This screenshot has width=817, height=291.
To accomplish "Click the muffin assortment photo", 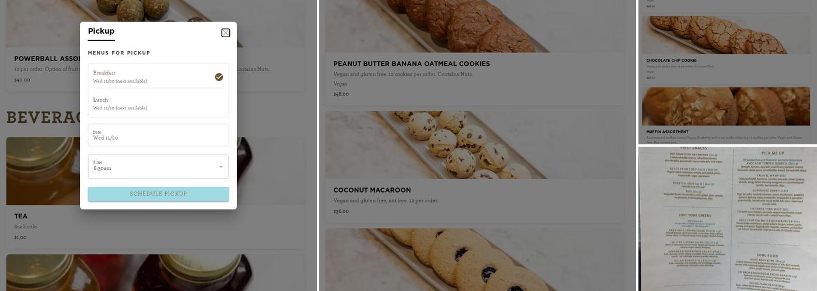I will pyautogui.click(x=726, y=107).
